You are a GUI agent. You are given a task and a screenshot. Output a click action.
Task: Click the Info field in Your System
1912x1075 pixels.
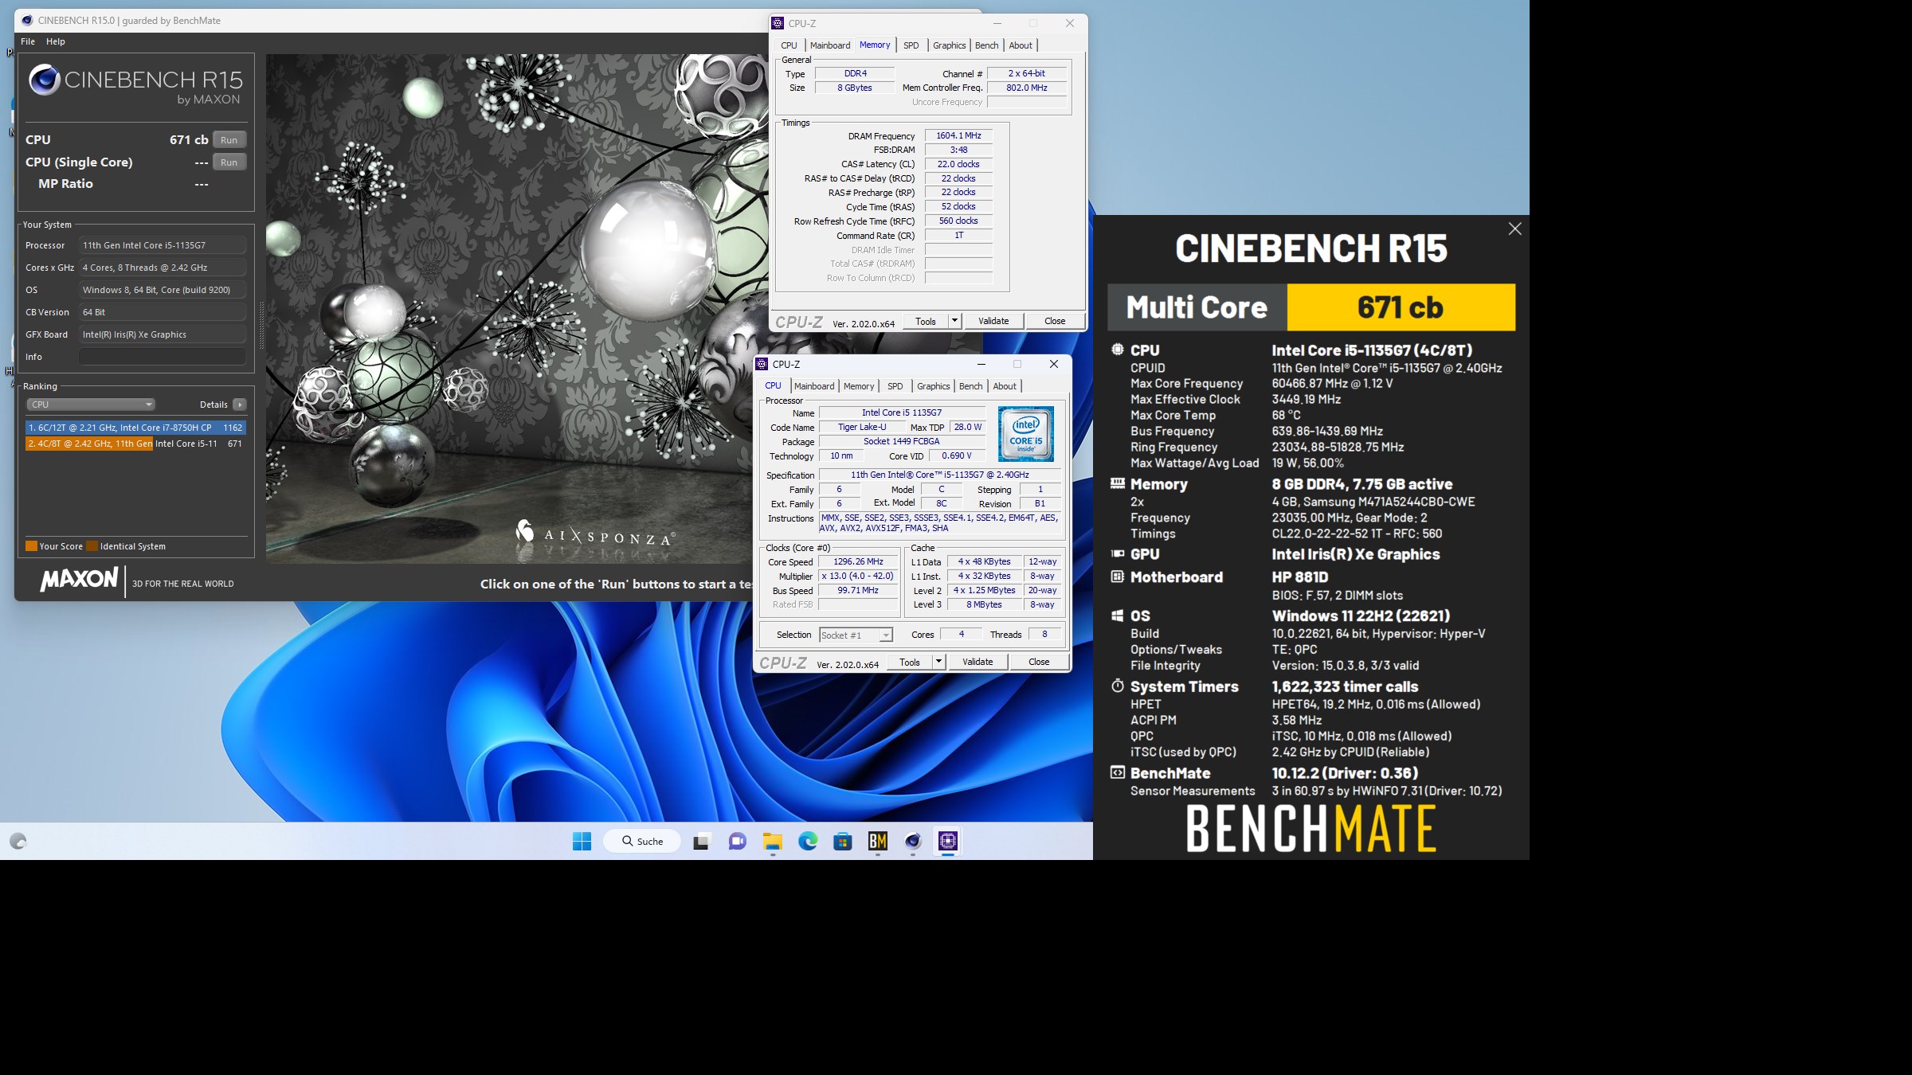pos(163,357)
